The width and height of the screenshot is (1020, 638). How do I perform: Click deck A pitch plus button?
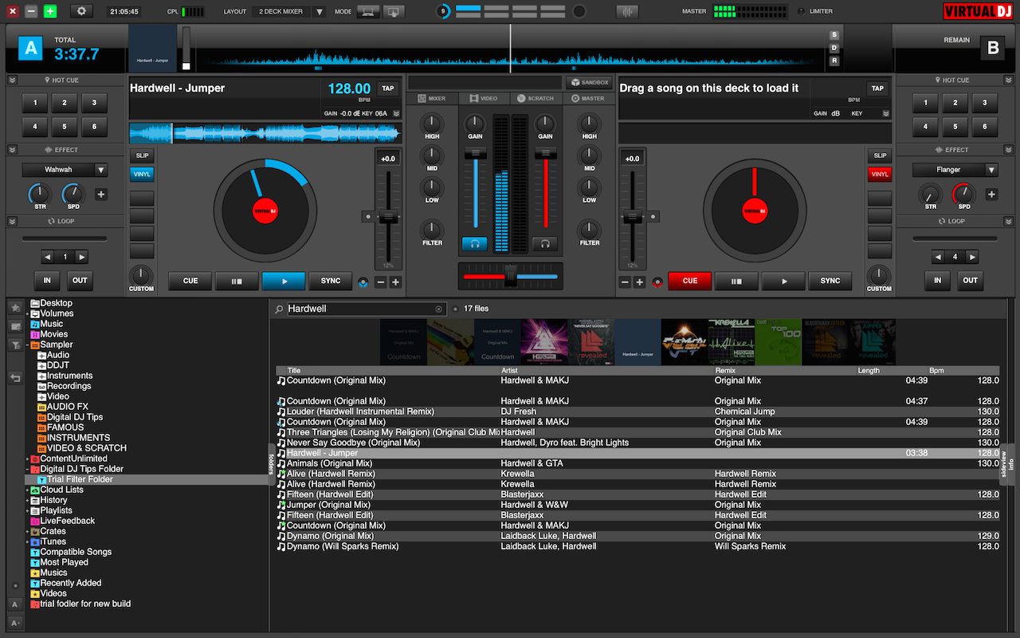coord(395,282)
